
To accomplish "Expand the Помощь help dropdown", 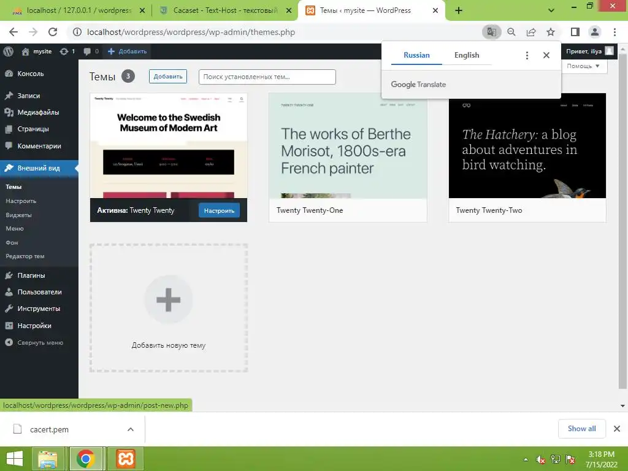I will click(x=583, y=66).
